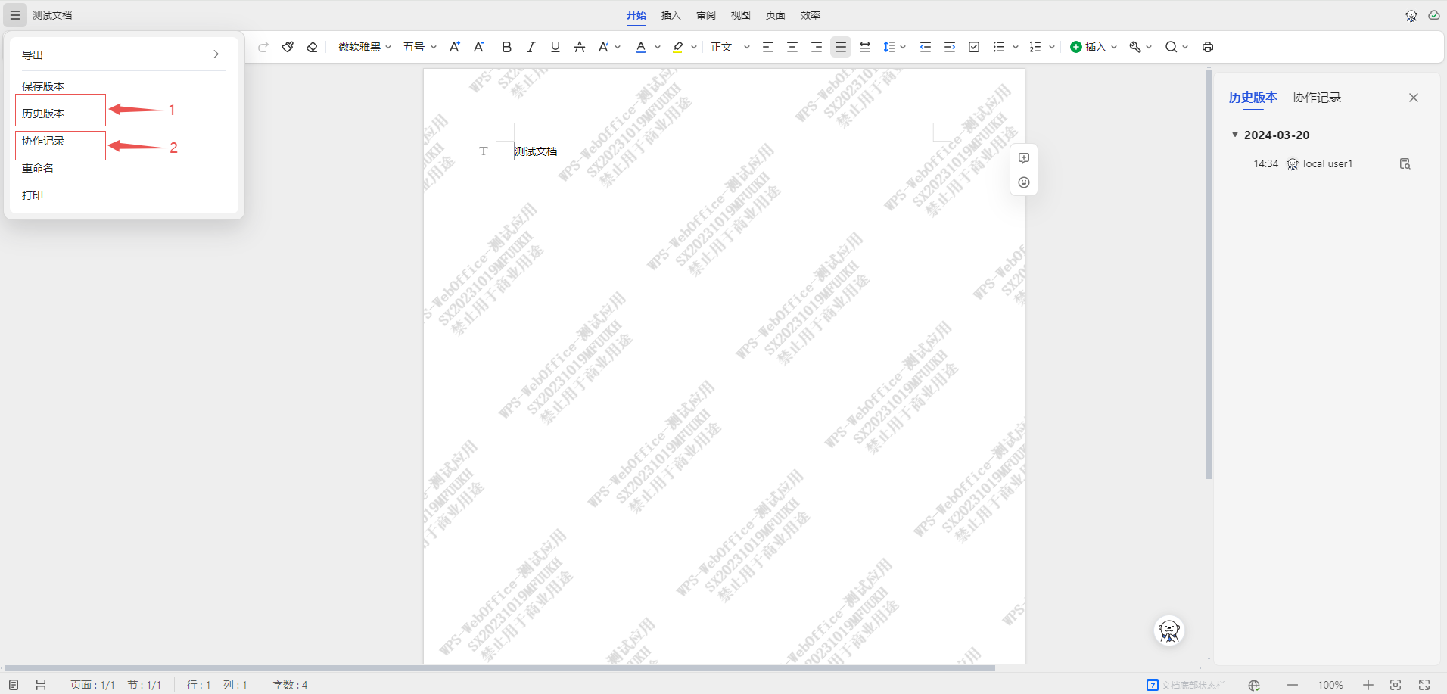
Task: Preview the 14:34 version by local user1
Action: (1405, 163)
